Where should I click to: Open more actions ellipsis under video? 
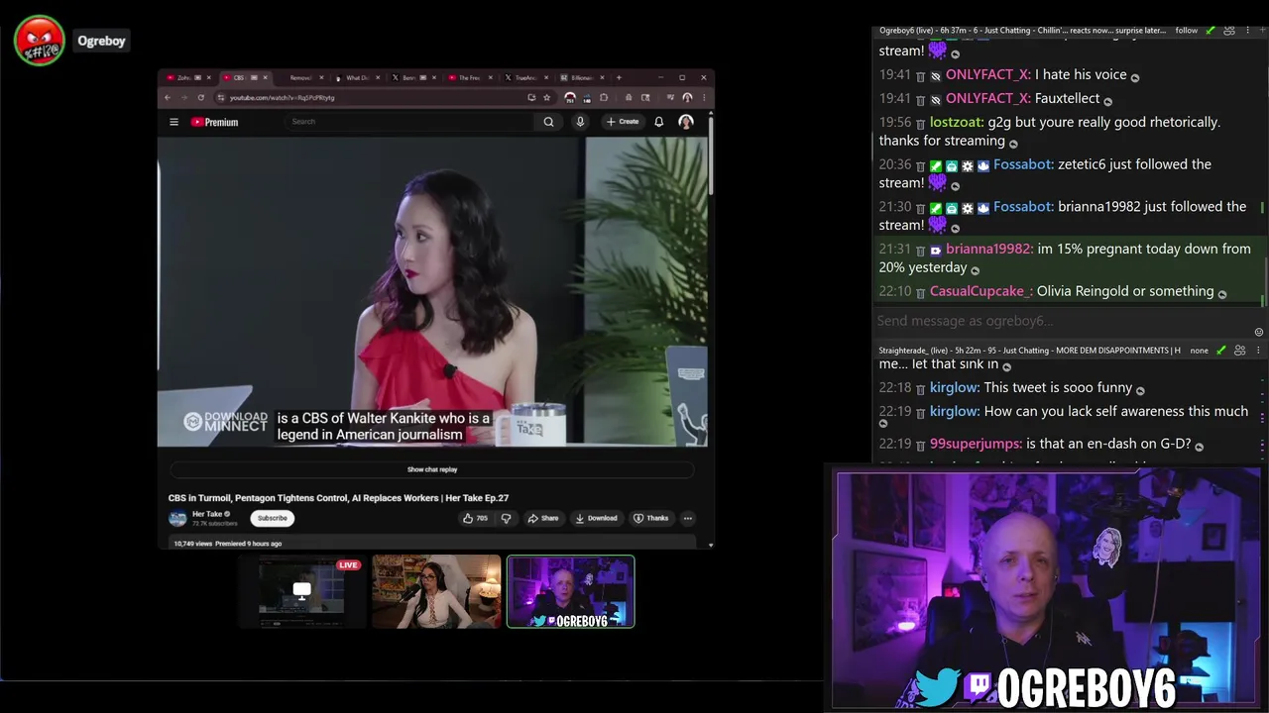[687, 518]
